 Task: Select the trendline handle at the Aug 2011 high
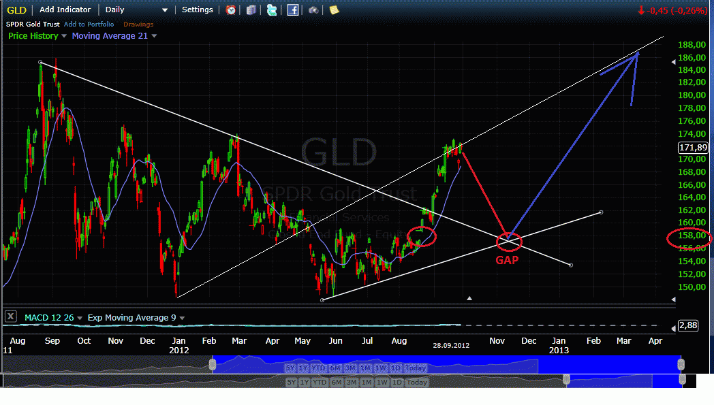(40, 63)
